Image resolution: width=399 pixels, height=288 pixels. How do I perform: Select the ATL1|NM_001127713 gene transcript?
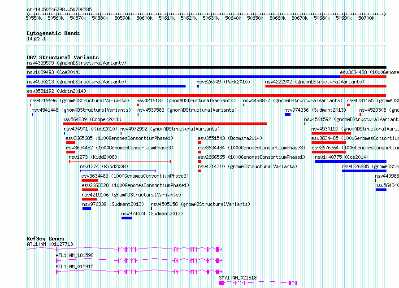(x=125, y=249)
